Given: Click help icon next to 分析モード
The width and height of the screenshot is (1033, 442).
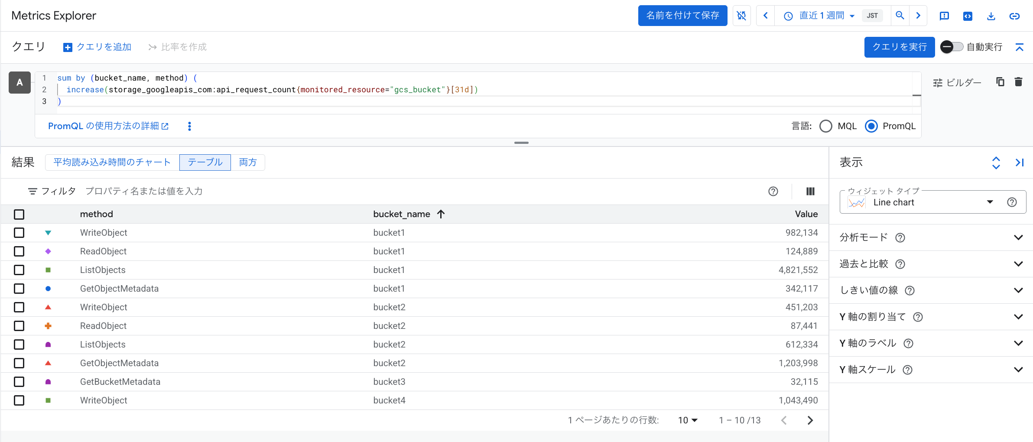Looking at the screenshot, I should [x=900, y=237].
